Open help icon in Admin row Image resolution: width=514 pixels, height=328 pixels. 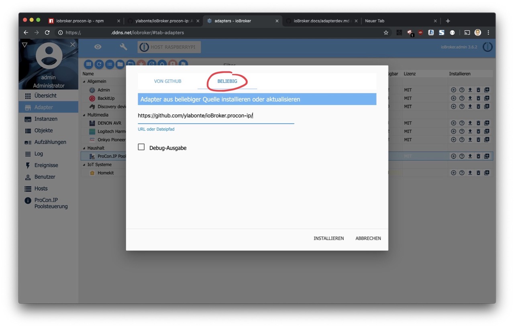[x=462, y=90]
